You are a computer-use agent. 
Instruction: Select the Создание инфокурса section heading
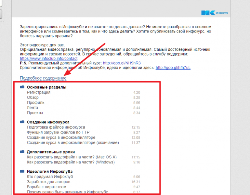tap(48, 122)
